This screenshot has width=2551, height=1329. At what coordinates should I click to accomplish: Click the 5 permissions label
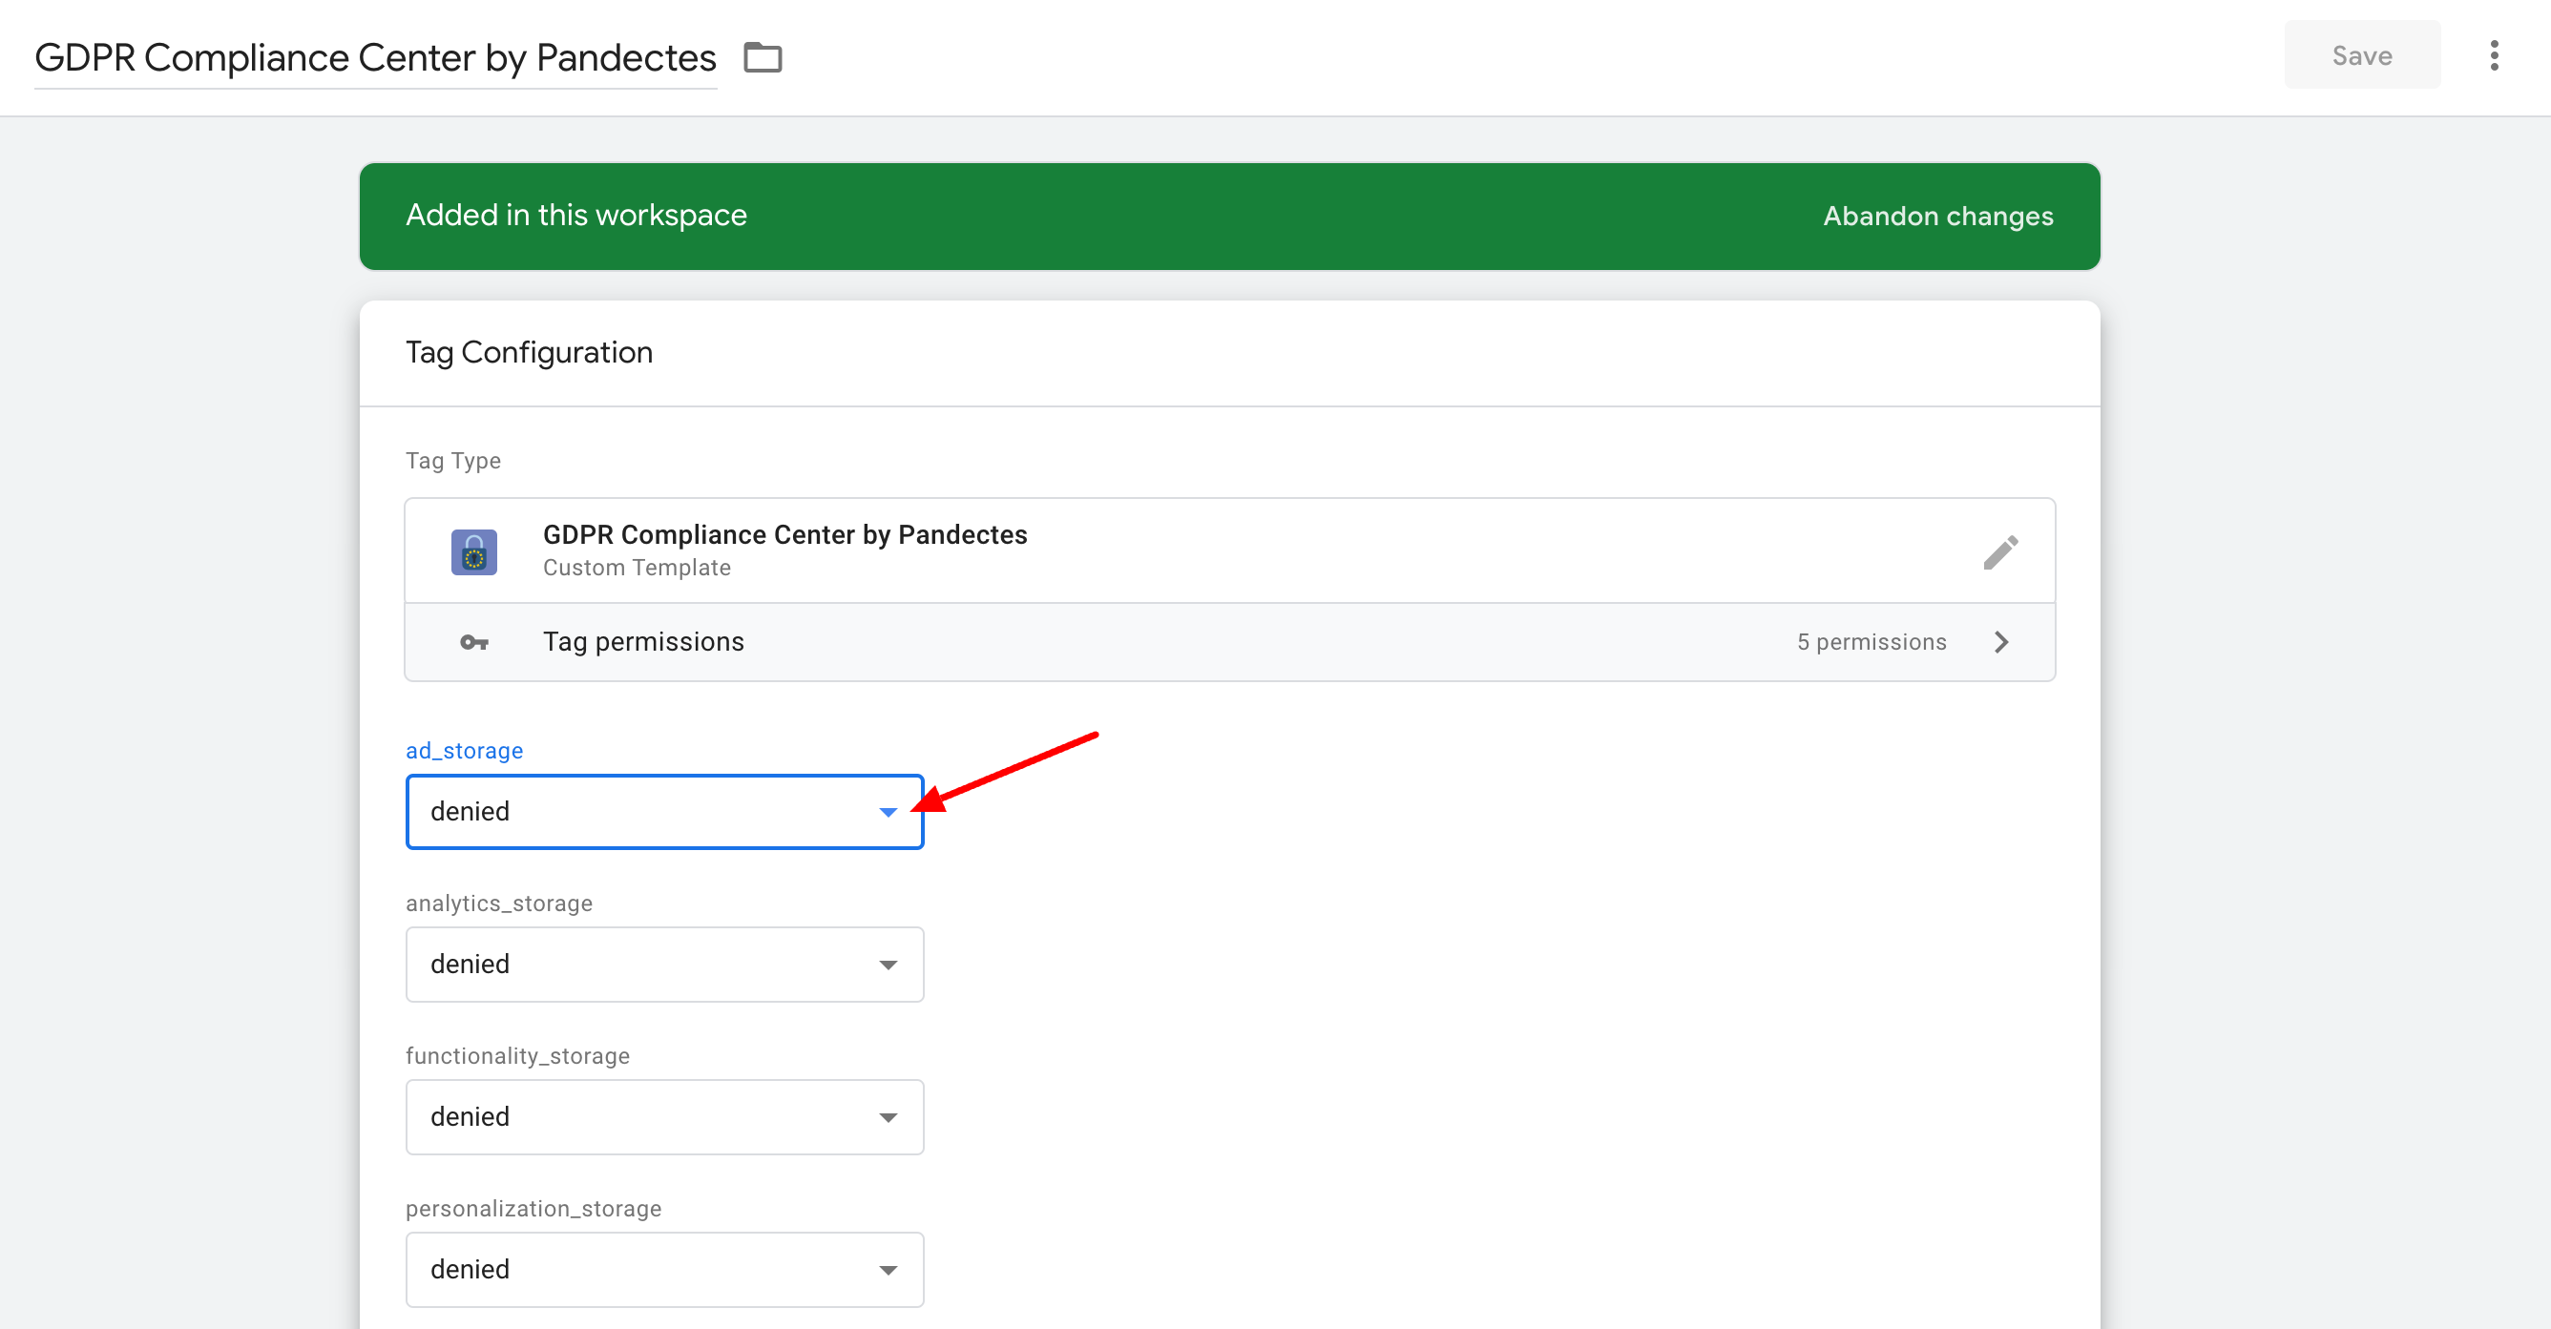1871,643
